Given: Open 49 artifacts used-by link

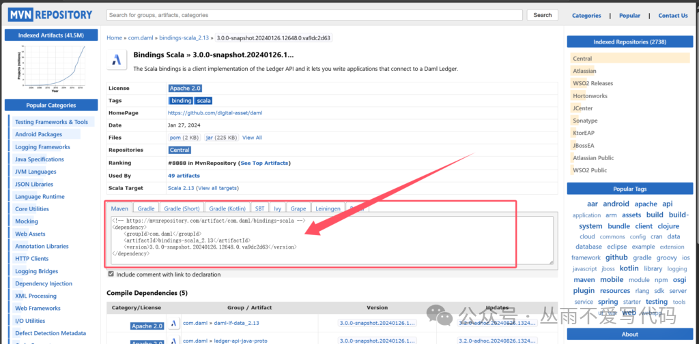Looking at the screenshot, I should (x=184, y=176).
